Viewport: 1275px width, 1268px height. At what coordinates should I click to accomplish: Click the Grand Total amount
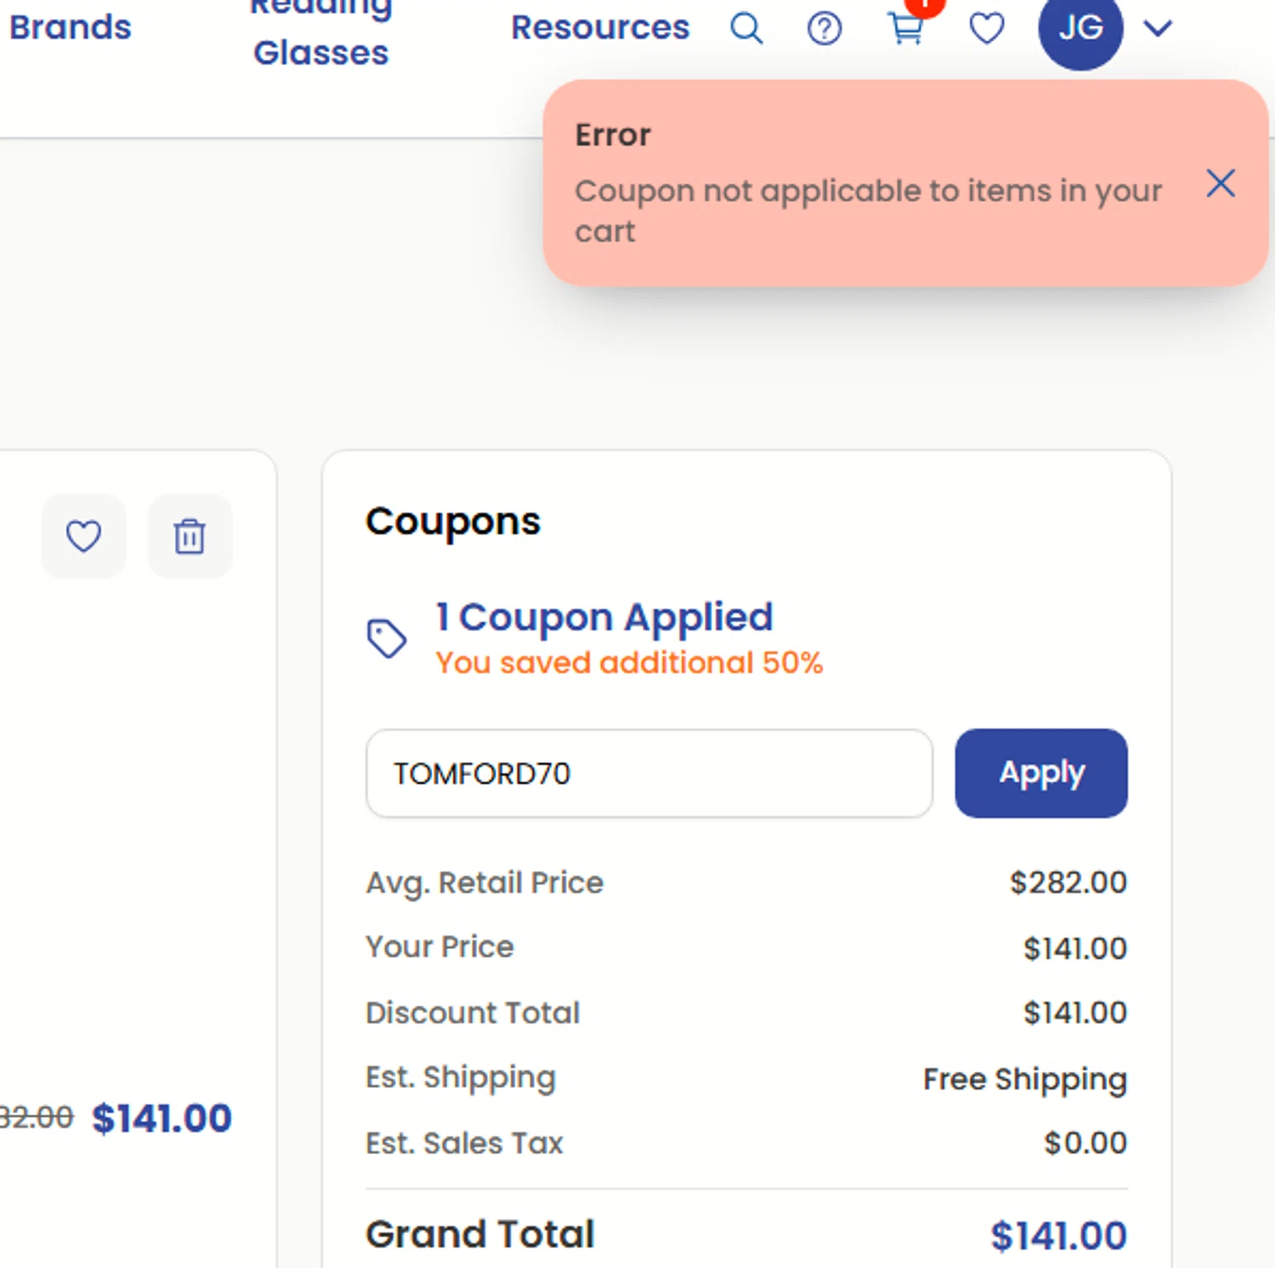1058,1235
